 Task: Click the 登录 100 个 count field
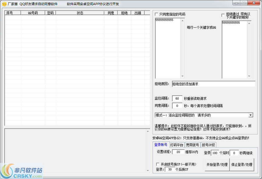(x=215, y=153)
